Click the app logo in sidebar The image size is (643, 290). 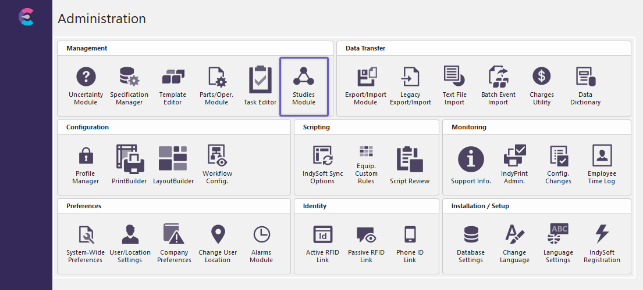point(26,17)
